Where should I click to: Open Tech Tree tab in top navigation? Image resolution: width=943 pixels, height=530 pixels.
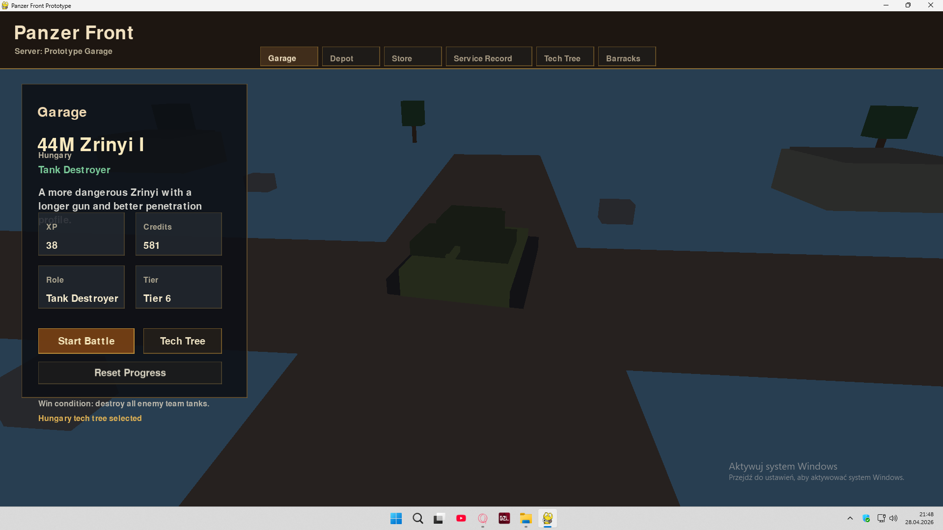[565, 57]
